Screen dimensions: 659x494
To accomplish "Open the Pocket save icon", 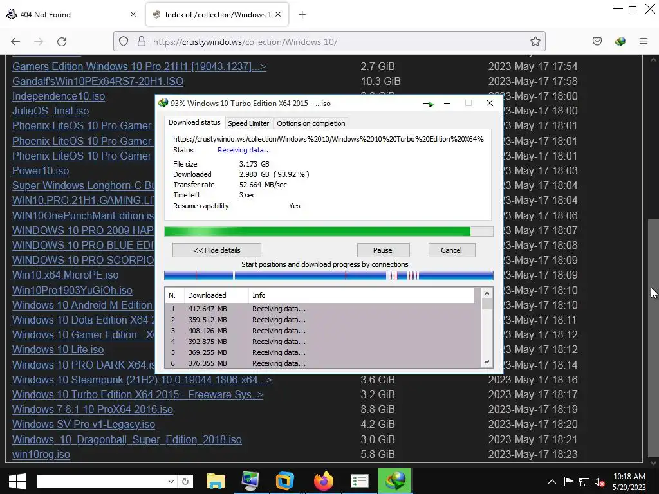I will point(597,41).
